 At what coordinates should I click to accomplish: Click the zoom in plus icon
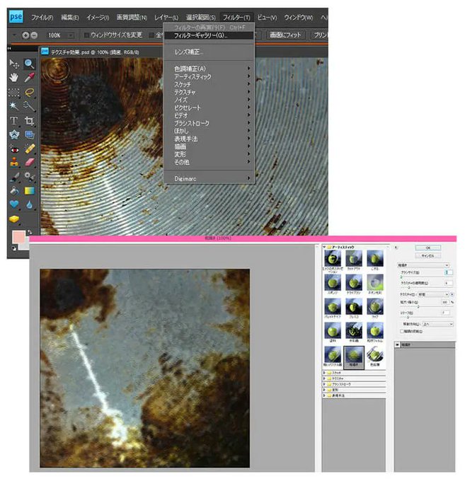[x=25, y=35]
